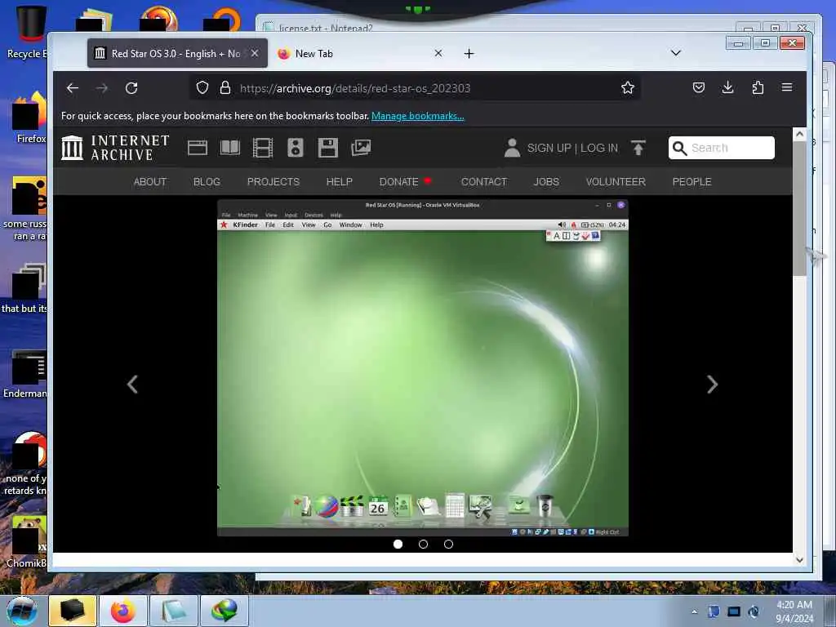This screenshot has width=836, height=627.
Task: Open Video film strip icon
Action: tap(262, 148)
